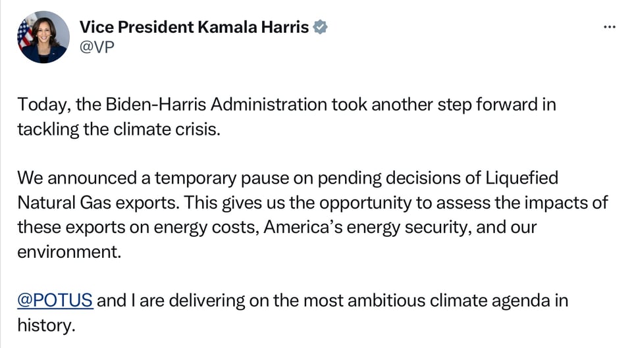Click the text "tackling the climate crisis."

[117, 128]
